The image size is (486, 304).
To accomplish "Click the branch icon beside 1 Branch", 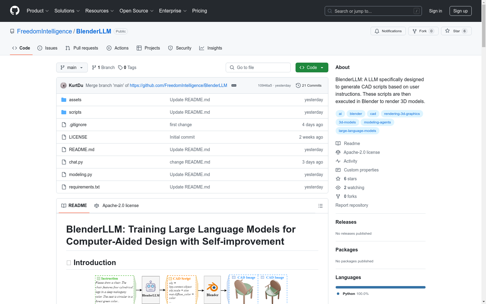I will click(x=94, y=67).
